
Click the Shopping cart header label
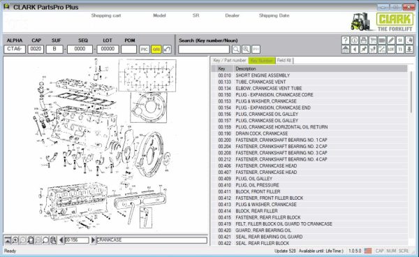(106, 15)
